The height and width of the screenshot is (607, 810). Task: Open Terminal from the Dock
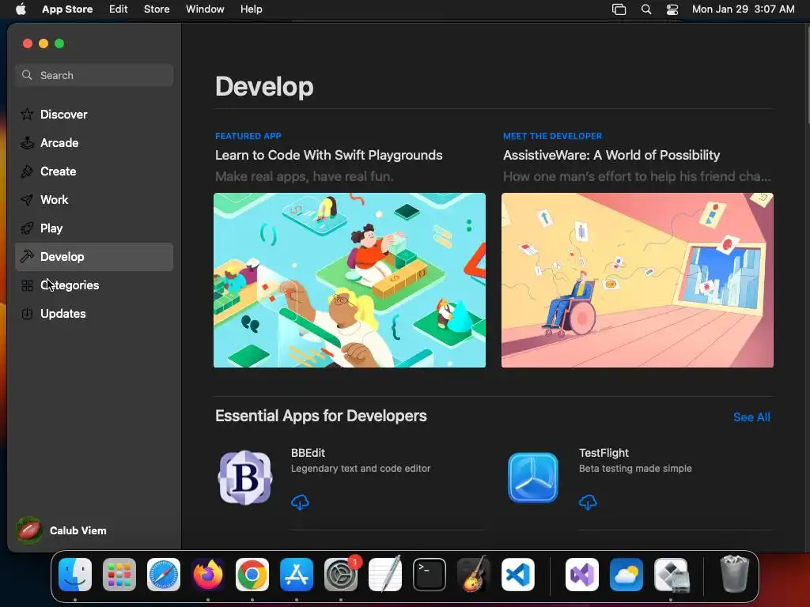(430, 575)
